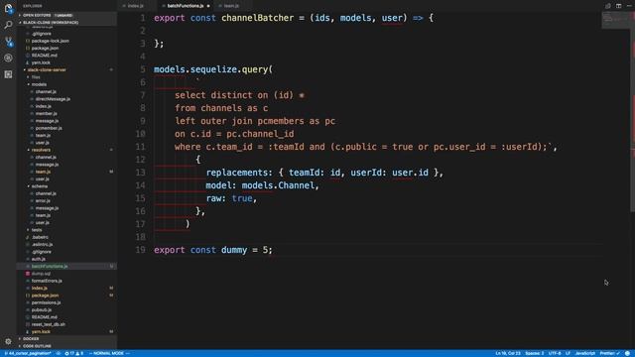Open the Search view in activity bar
This screenshot has height=357, width=635.
coord(8,25)
